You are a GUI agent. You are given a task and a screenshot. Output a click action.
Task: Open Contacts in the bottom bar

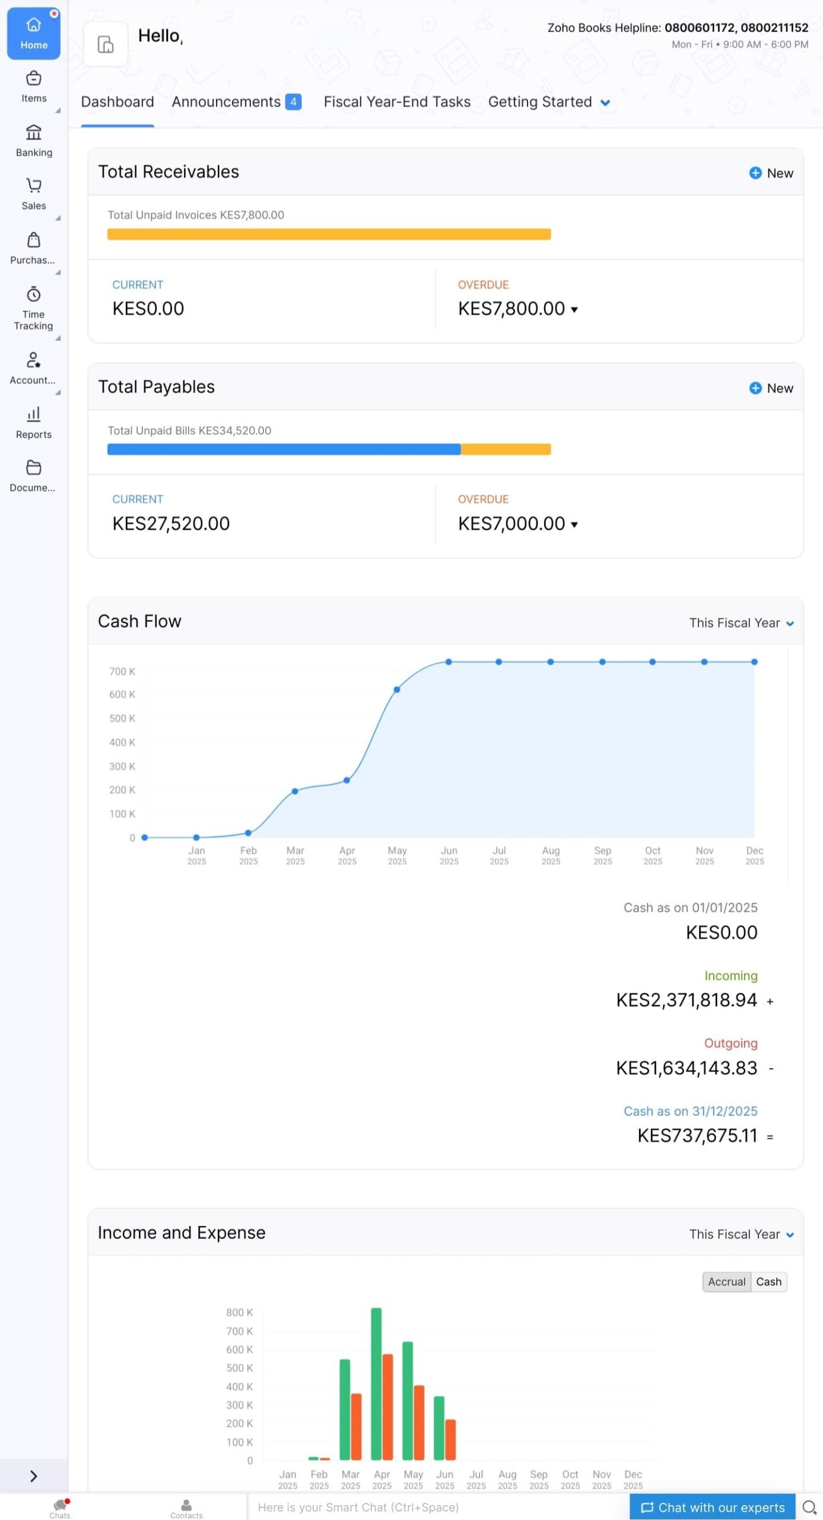(x=186, y=1508)
